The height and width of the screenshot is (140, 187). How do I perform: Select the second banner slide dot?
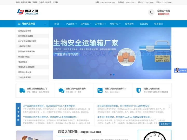point(114,74)
